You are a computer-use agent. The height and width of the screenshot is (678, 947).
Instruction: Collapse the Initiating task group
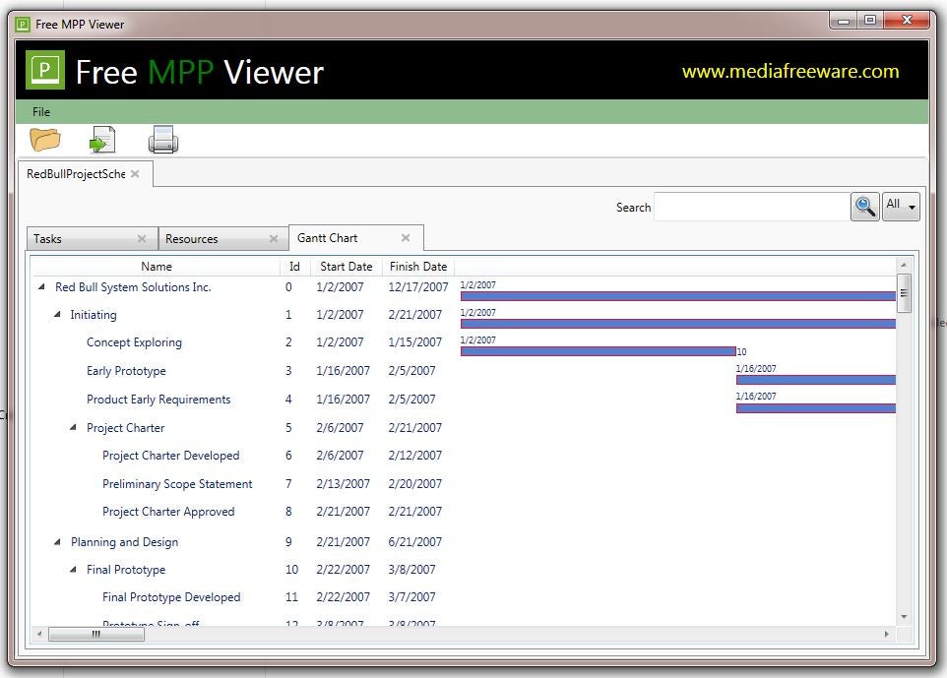coord(57,314)
